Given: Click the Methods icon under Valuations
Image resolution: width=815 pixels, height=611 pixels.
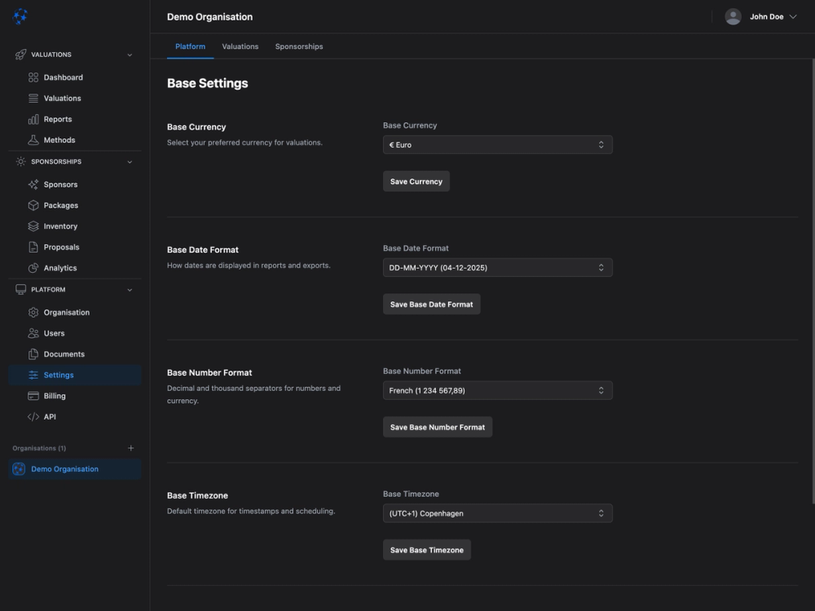Looking at the screenshot, I should point(33,139).
